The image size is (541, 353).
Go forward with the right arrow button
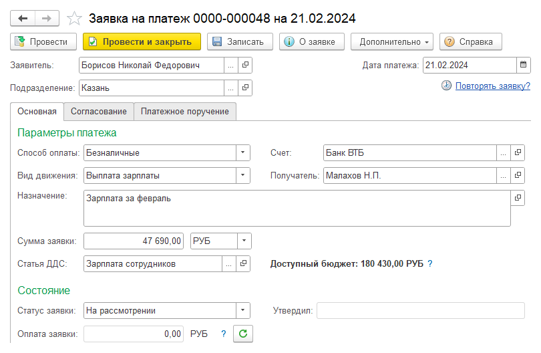tap(47, 18)
